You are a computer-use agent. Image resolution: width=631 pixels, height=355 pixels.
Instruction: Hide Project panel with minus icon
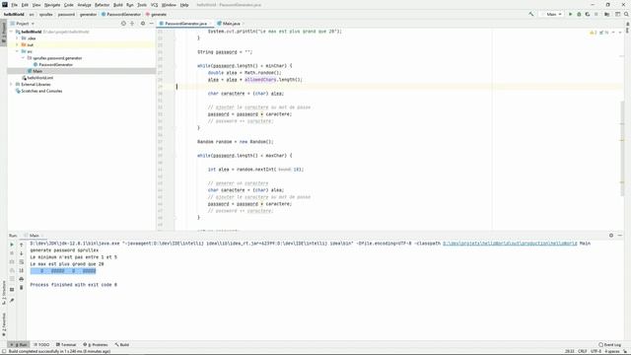pos(151,24)
